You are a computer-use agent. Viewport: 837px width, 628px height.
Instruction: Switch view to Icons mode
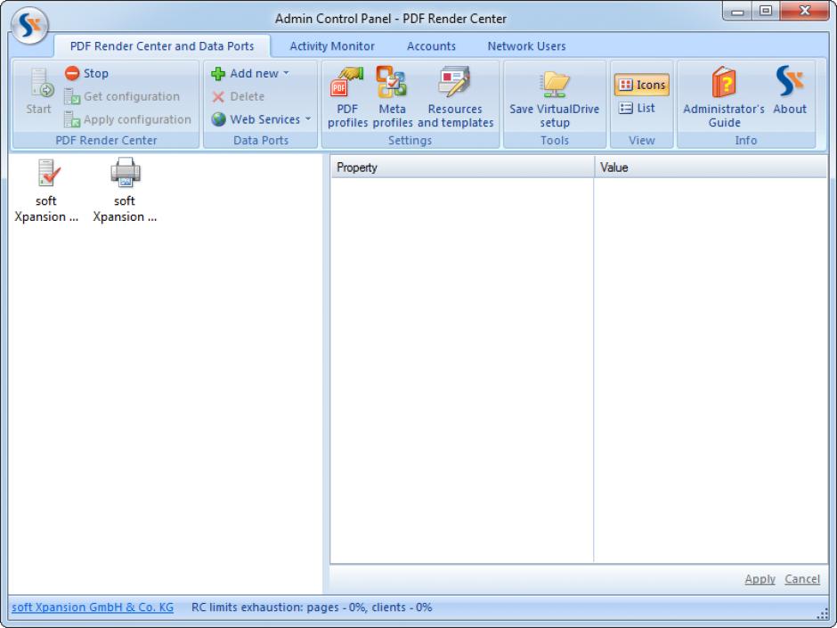pos(641,86)
